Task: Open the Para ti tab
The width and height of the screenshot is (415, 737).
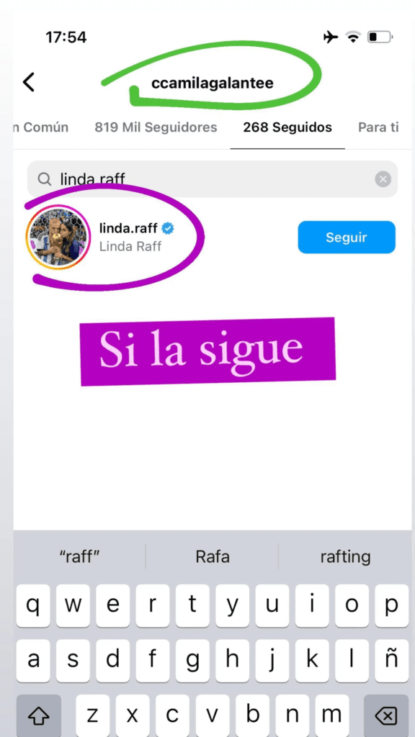Action: (x=378, y=127)
